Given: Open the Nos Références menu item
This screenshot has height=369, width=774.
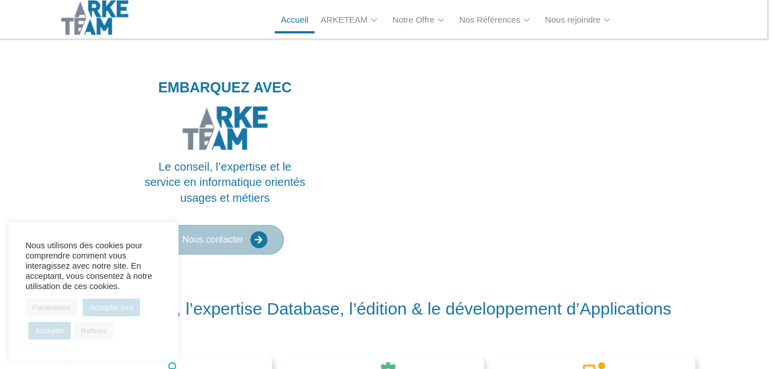Looking at the screenshot, I should [490, 20].
